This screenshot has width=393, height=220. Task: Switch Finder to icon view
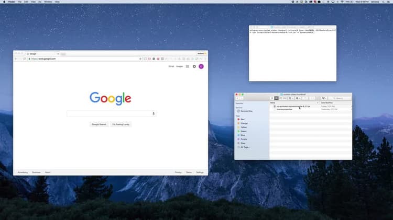[x=272, y=98]
